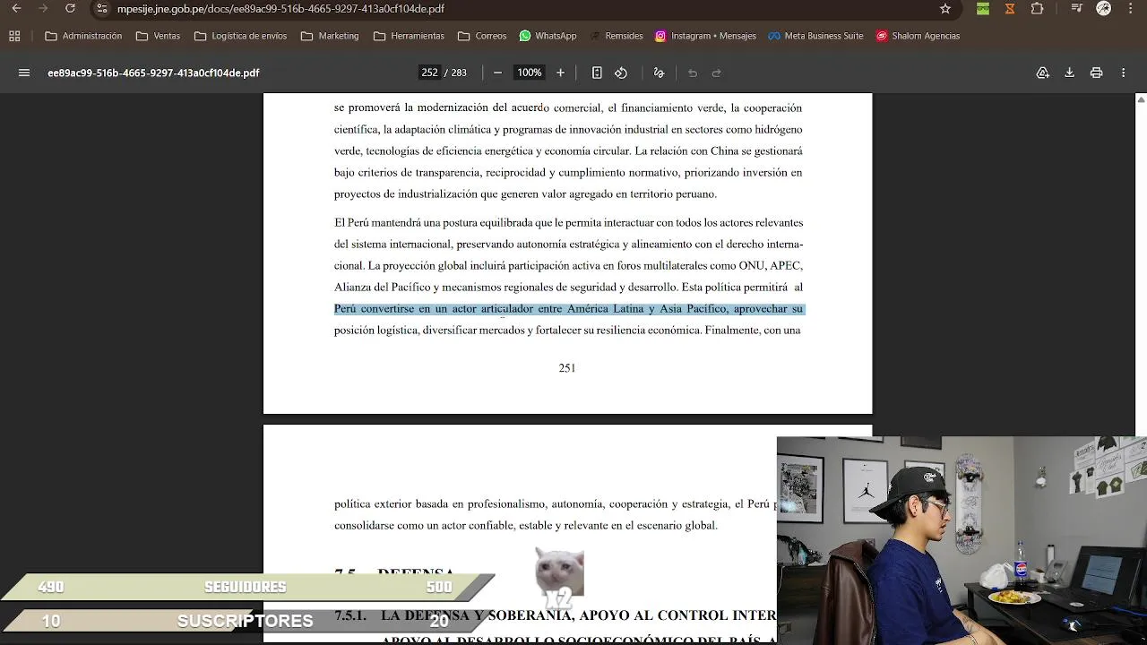
Task: Click the address bar URL
Action: (x=280, y=9)
